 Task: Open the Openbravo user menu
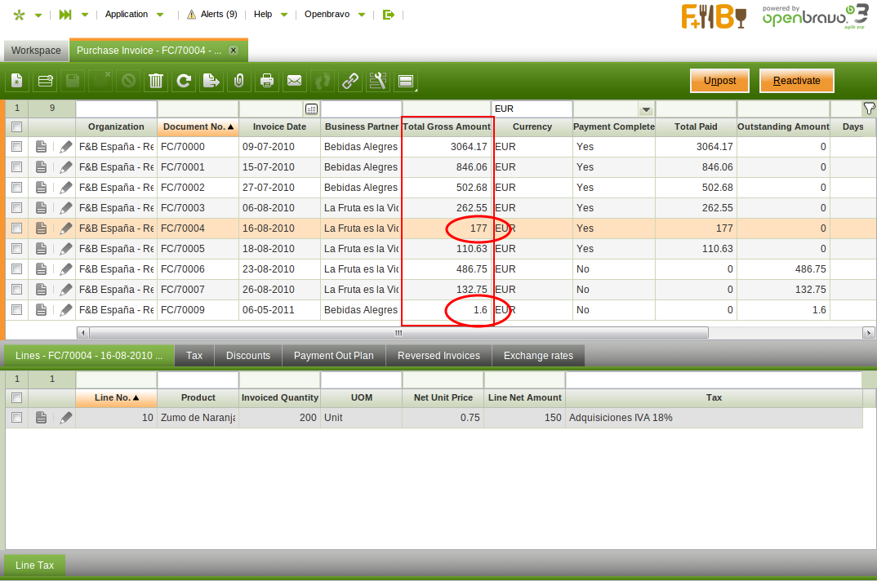(x=335, y=14)
